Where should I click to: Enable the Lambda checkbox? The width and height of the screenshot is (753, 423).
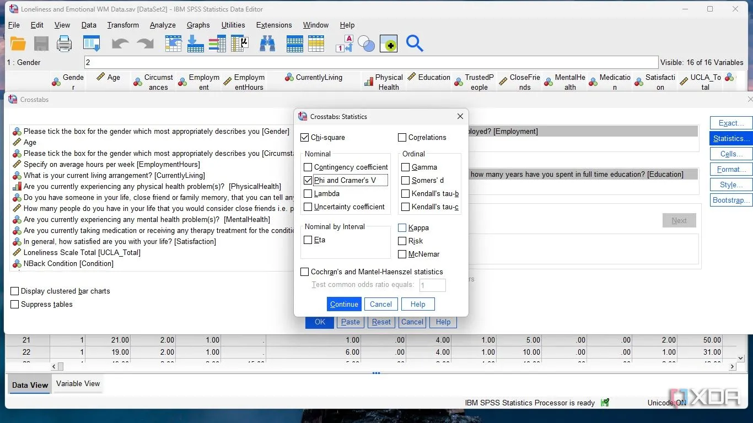(308, 193)
